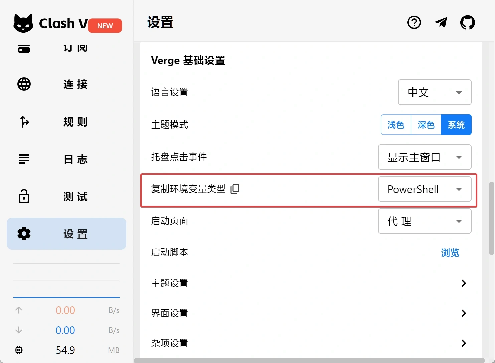This screenshot has height=363, width=495.
Task: Click the memory chip icon
Action: [19, 350]
